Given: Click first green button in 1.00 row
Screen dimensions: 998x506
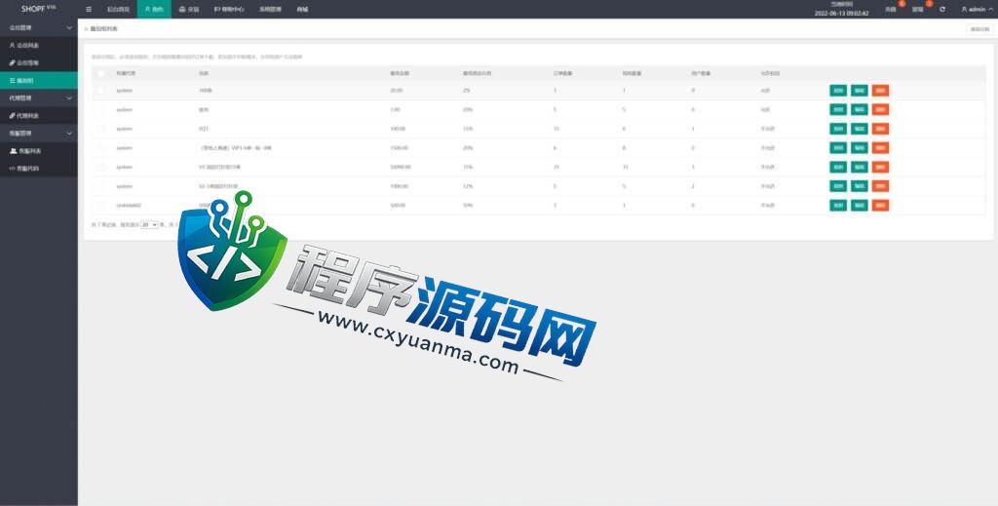Looking at the screenshot, I should point(838,109).
